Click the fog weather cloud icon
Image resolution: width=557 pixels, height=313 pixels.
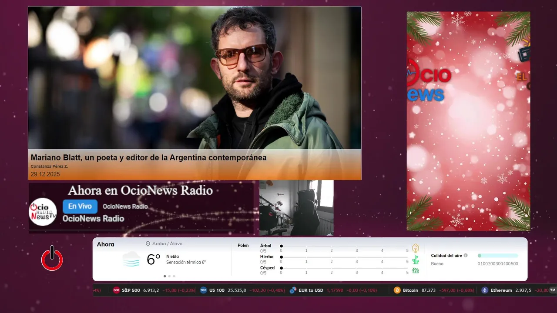131,259
